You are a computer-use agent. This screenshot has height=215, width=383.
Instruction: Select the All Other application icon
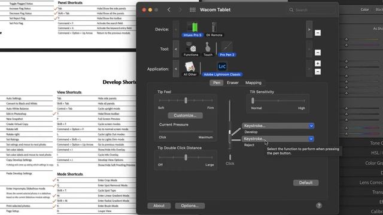click(x=190, y=69)
